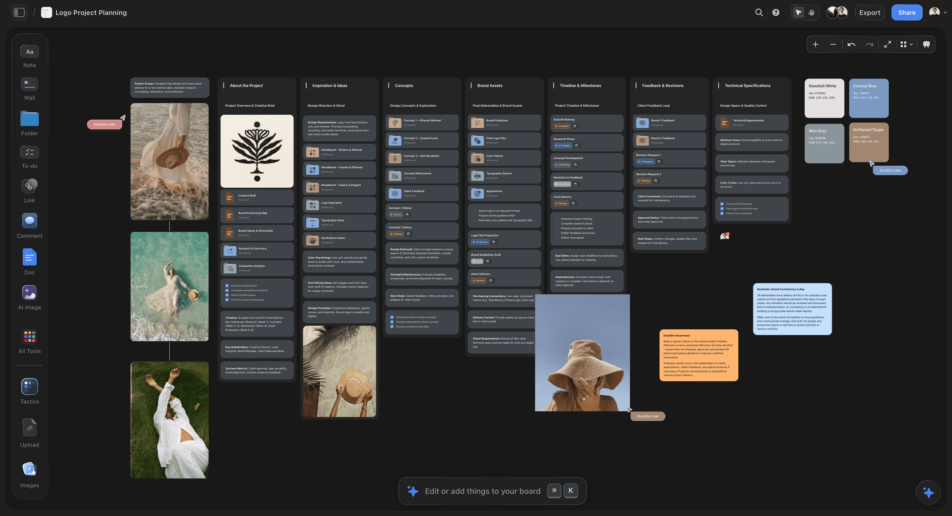Click the undo arrow icon
The height and width of the screenshot is (516, 952).
(x=851, y=45)
